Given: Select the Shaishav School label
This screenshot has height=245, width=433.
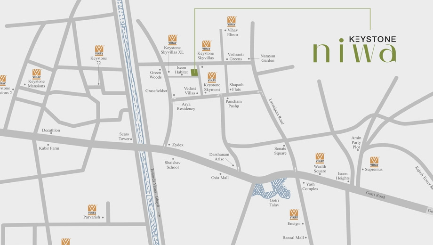Looking at the screenshot, I should click(173, 165).
